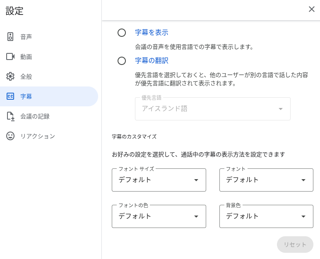The height and width of the screenshot is (259, 320).
Task: Click the CC captions icon in sidebar
Action: coord(10,96)
